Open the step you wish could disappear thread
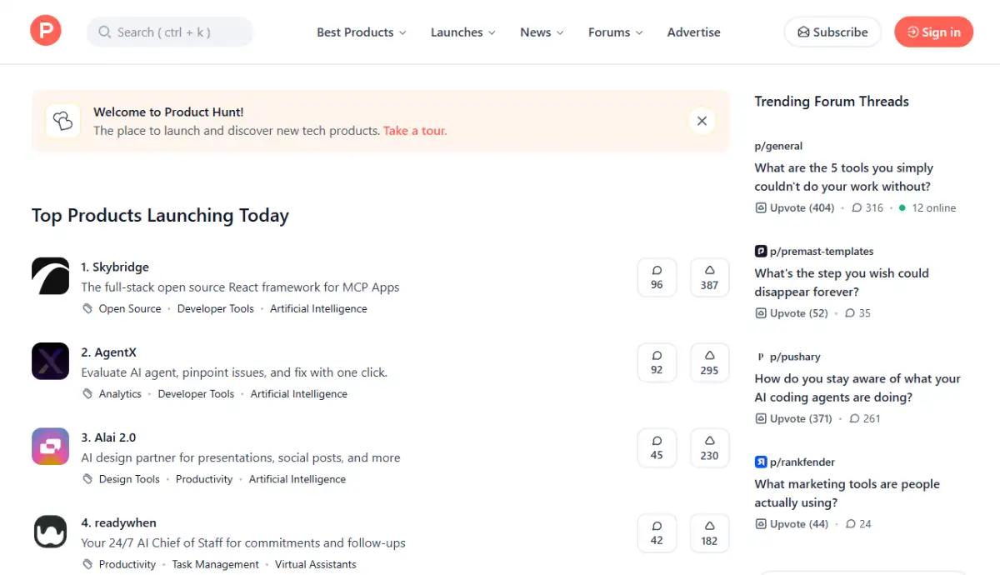This screenshot has height=575, width=1000. point(842,282)
